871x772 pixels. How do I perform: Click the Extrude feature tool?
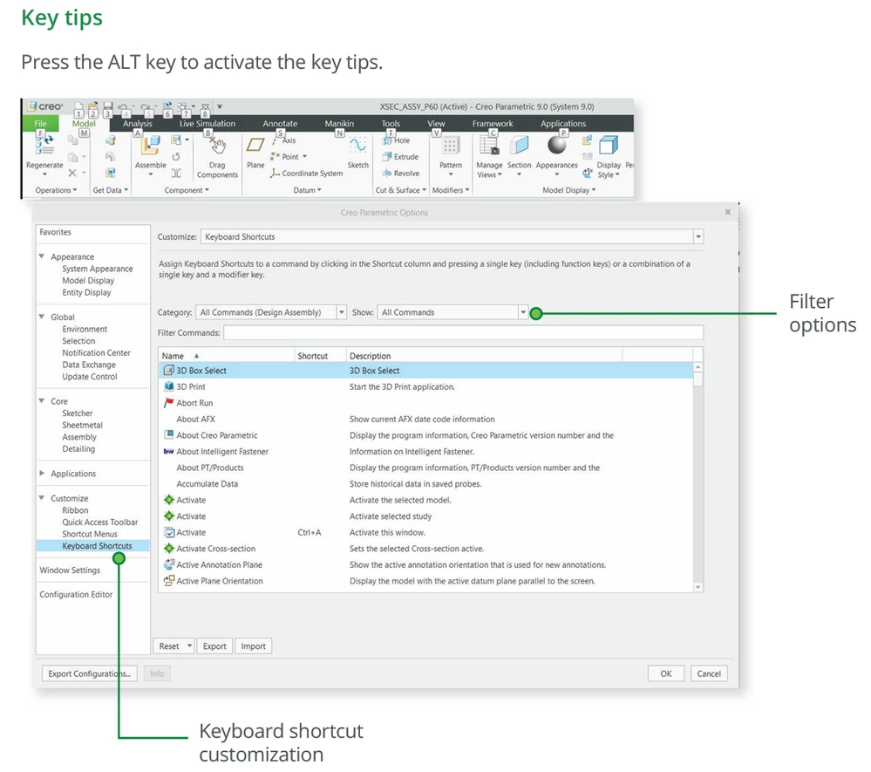click(400, 157)
